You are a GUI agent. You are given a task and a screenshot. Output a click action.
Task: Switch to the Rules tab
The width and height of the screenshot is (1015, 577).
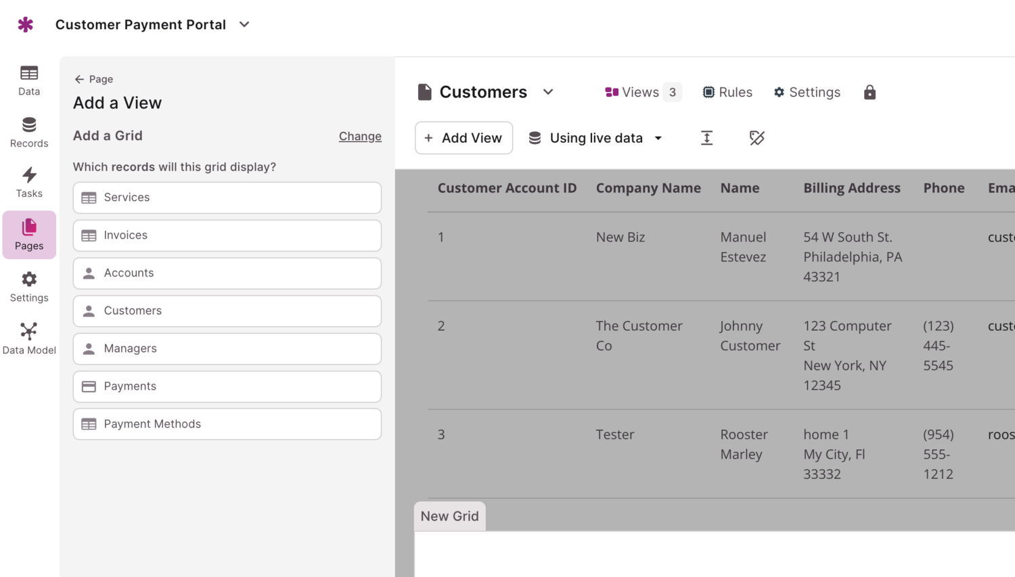click(727, 92)
